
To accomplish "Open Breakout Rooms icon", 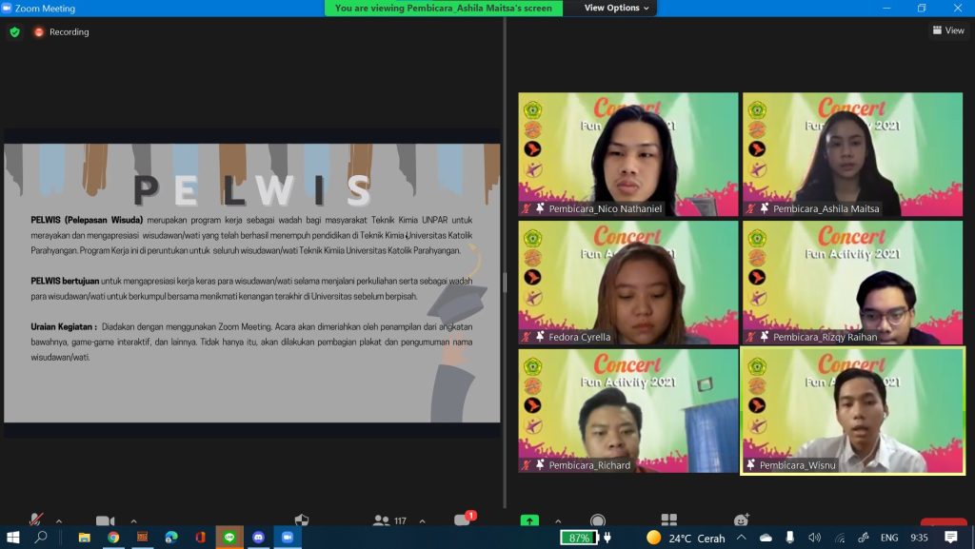I will pos(669,520).
